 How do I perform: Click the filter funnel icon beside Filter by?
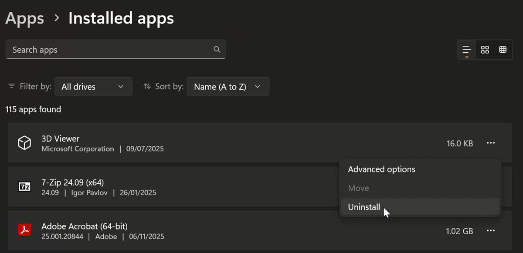11,86
